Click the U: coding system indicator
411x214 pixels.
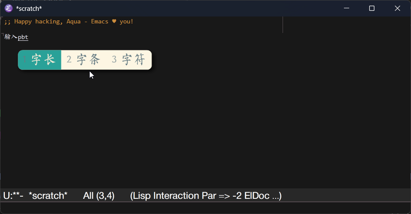click(7, 196)
